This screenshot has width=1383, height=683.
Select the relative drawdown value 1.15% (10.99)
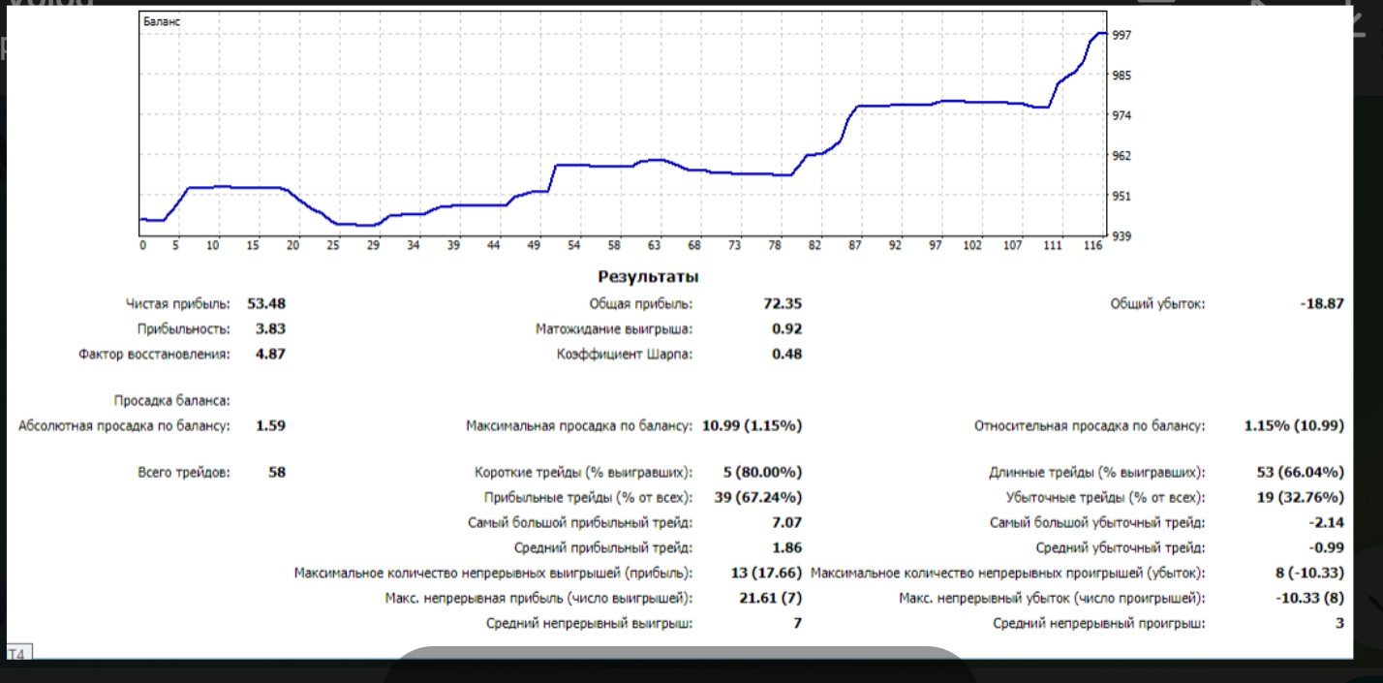1294,425
